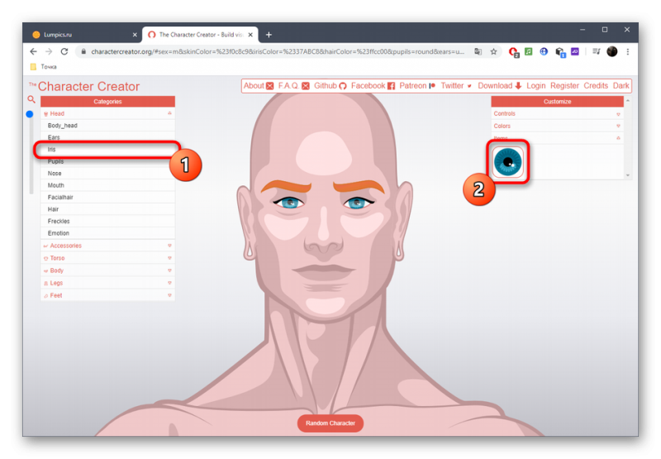661x459 pixels.
Task: Click the red Opera-style extension icon
Action: click(513, 52)
